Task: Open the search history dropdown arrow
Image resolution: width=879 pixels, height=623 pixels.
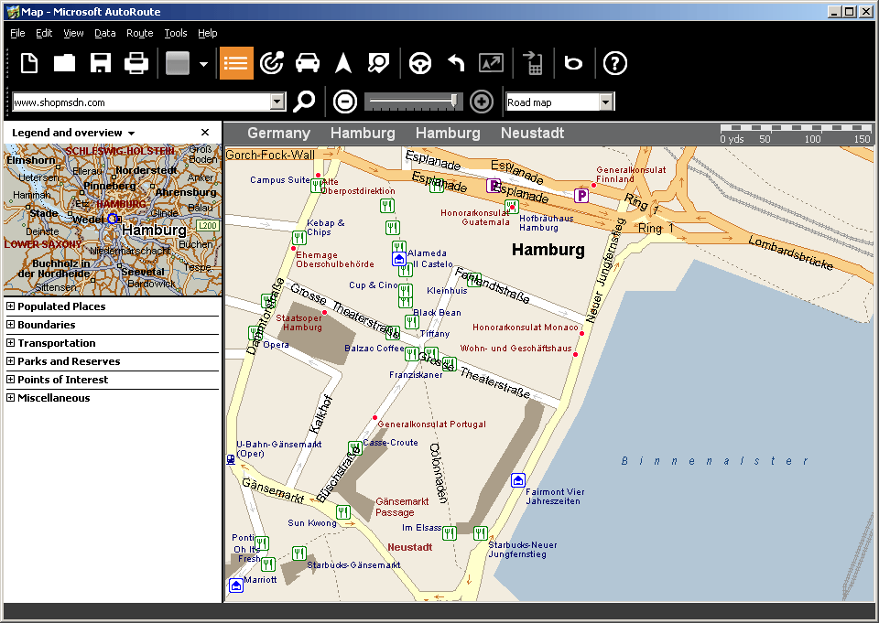Action: pyautogui.click(x=277, y=102)
